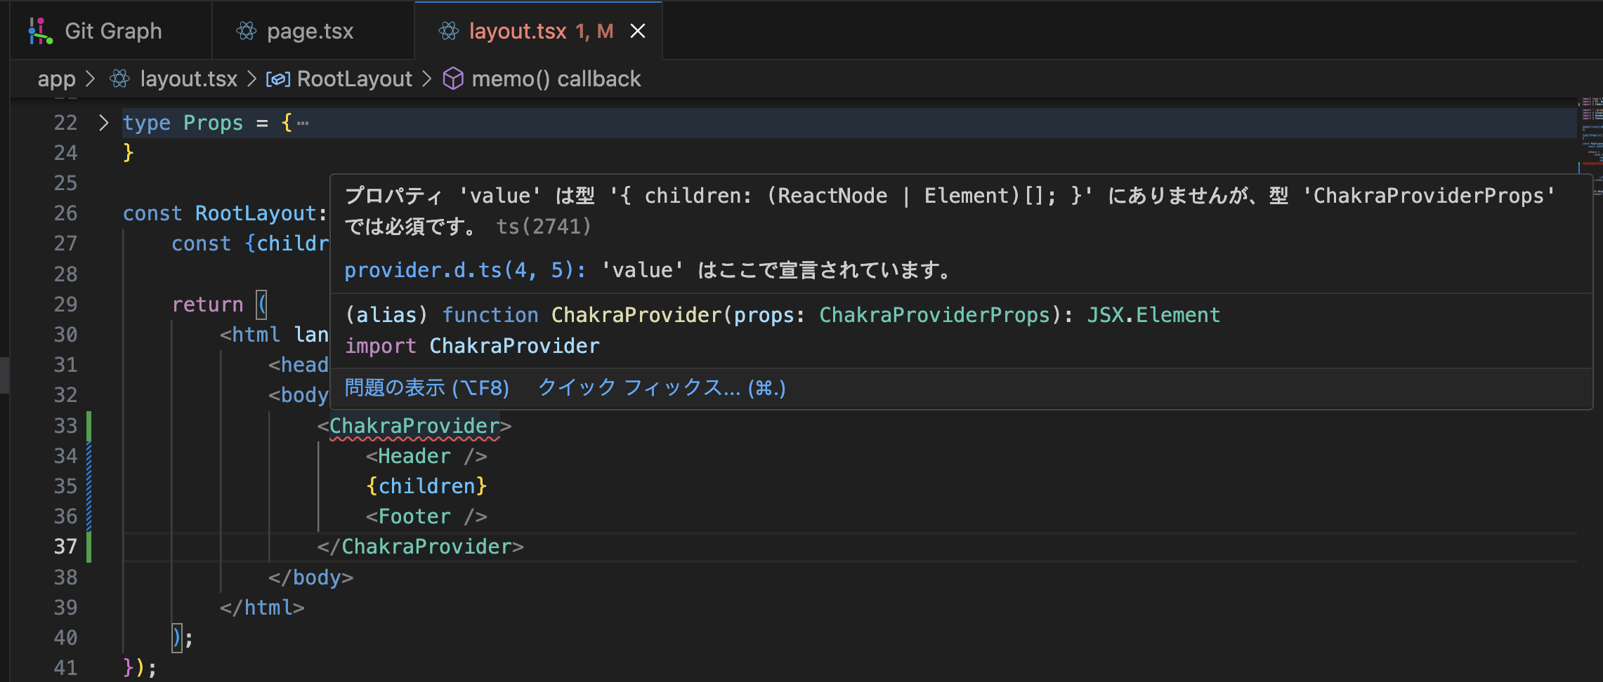Click the closing ChakraProvider tag
The image size is (1603, 682).
pos(420,547)
